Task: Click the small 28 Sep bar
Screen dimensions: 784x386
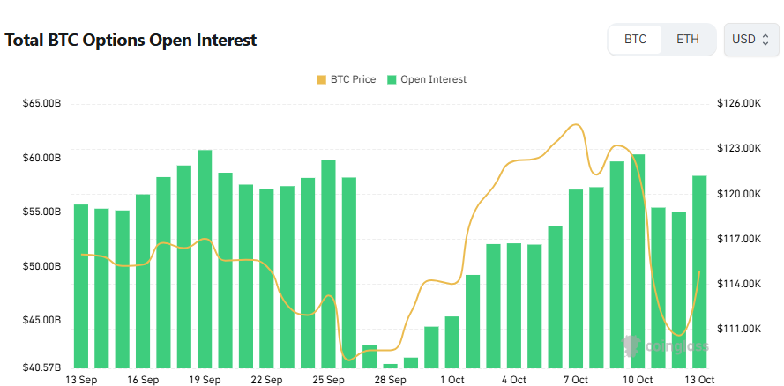Action: [390, 366]
